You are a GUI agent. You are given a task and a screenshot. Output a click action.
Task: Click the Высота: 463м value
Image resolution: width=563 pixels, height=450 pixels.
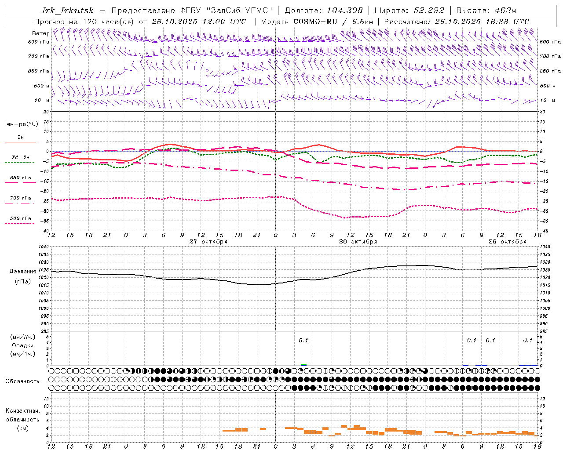tap(486, 11)
